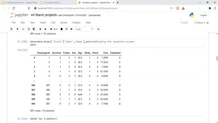This screenshot has height=123, width=218.
Task: Open the Help menu
Action: pyautogui.click(x=88, y=23)
